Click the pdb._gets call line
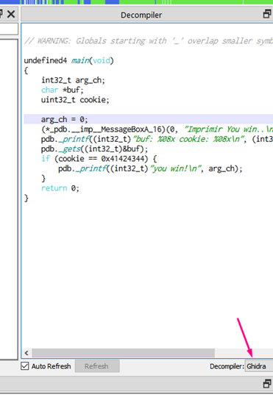 point(94,149)
